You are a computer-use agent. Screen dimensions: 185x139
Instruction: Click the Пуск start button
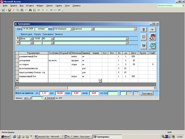click(x=5, y=136)
